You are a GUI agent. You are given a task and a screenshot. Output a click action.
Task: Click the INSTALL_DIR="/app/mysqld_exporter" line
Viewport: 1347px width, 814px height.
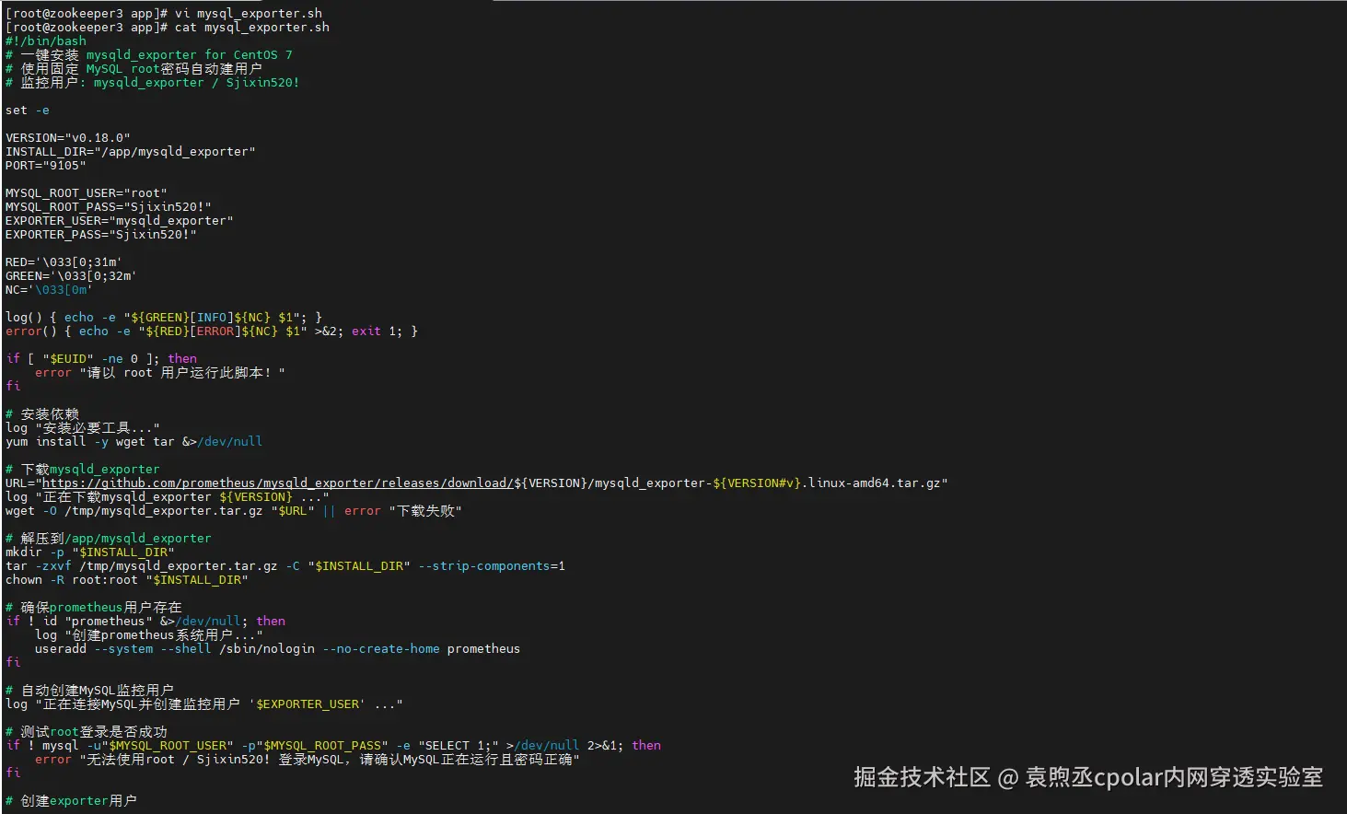pos(131,152)
